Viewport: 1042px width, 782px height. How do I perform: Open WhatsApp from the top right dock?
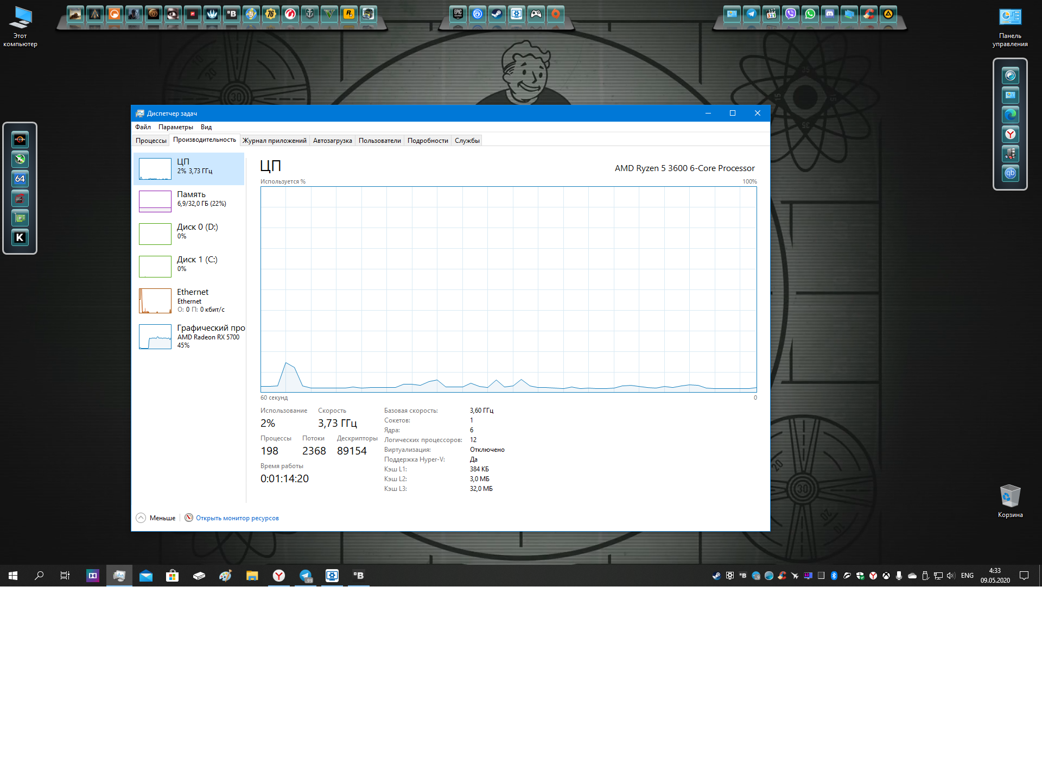click(810, 14)
